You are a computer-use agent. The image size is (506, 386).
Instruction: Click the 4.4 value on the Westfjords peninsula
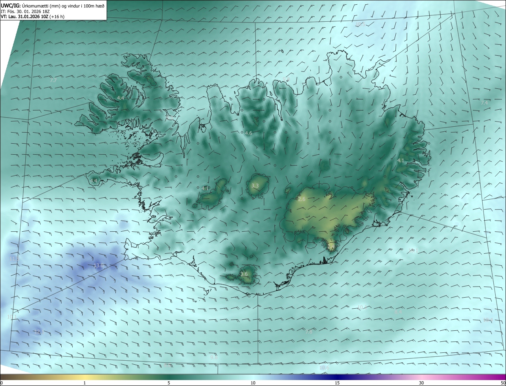(121, 98)
